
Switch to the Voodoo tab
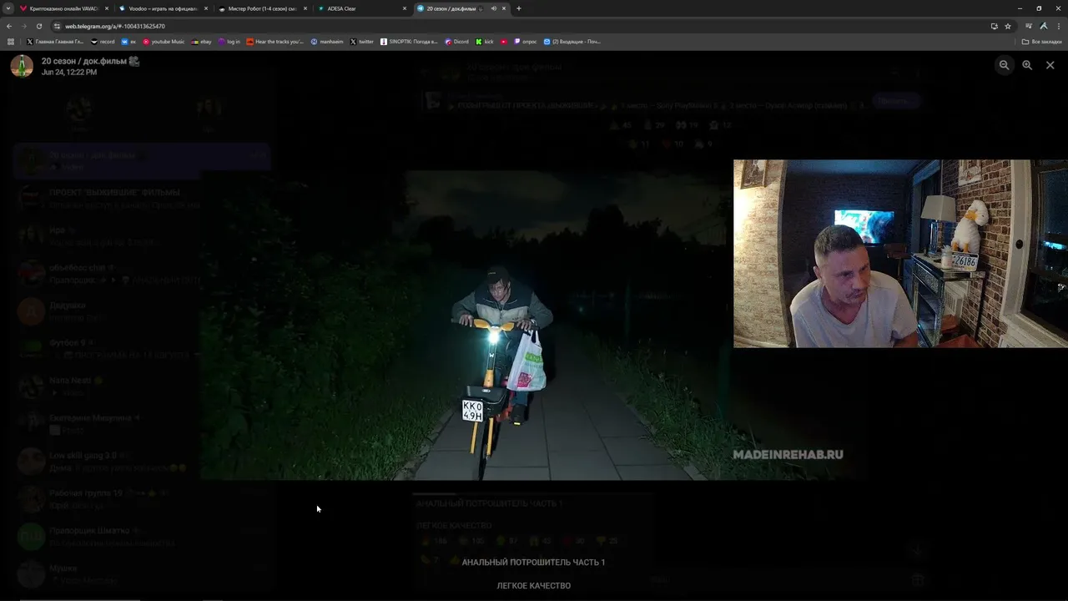(x=163, y=8)
